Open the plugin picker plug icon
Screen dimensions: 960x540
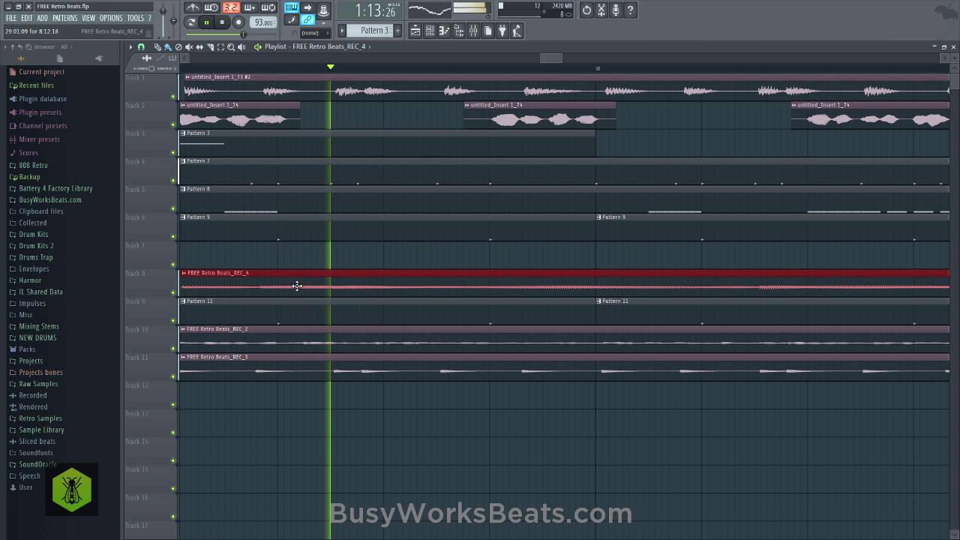click(502, 31)
